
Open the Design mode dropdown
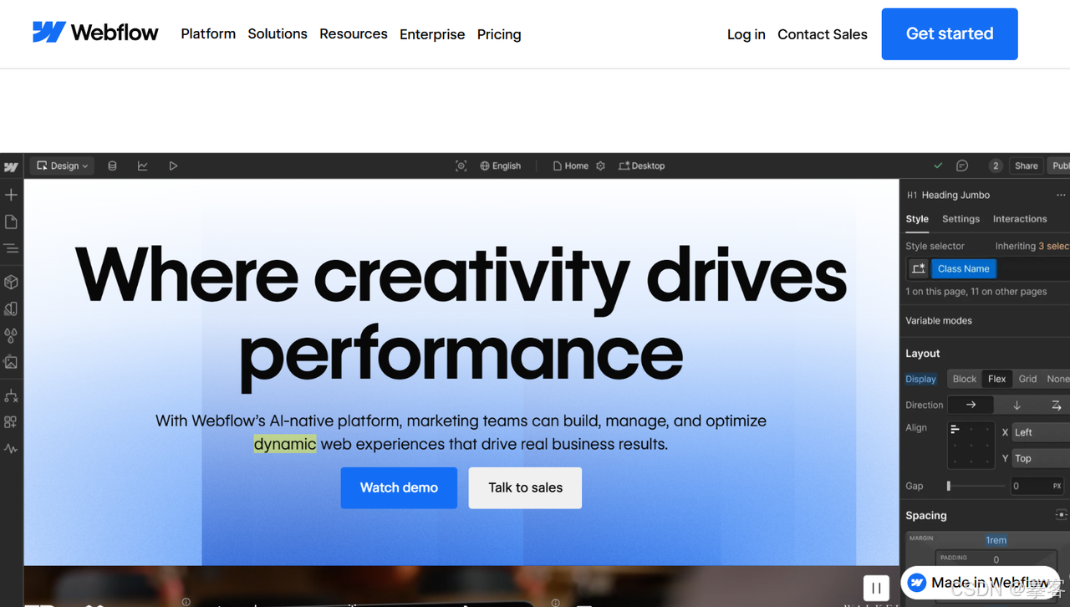pos(62,166)
